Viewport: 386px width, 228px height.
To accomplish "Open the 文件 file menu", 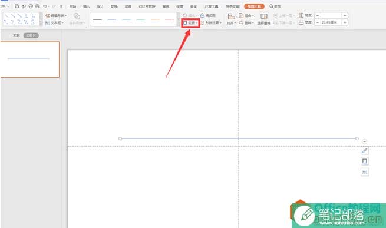I will pyautogui.click(x=5, y=6).
